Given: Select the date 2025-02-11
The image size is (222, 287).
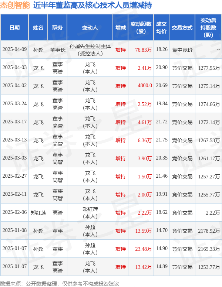Looking at the screenshot, I should [x=14, y=194].
